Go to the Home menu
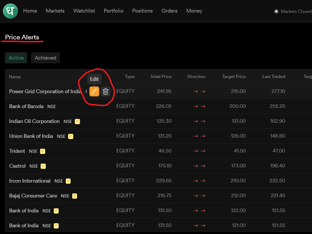The image size is (312, 234). [x=30, y=11]
